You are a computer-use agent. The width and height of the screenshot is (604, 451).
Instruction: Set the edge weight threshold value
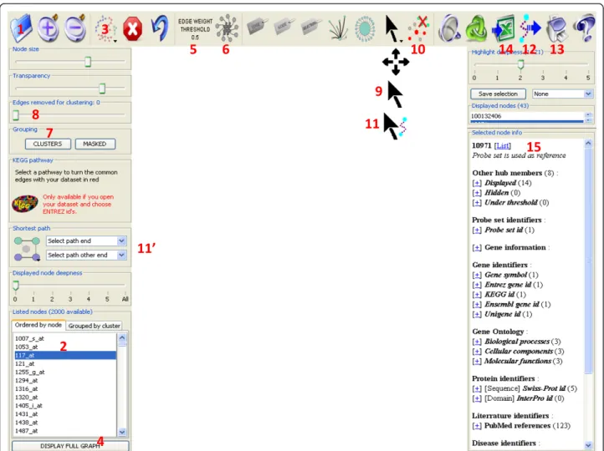click(195, 29)
